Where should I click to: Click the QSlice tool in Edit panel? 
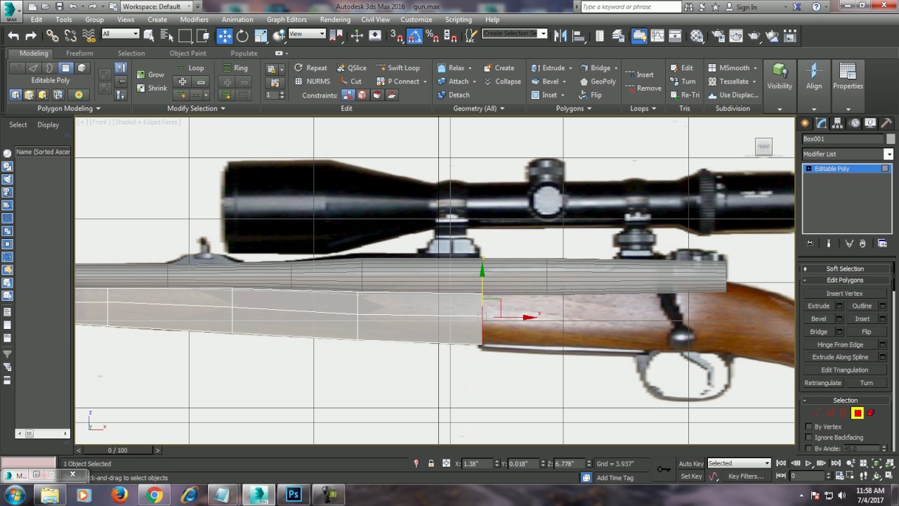[x=350, y=68]
